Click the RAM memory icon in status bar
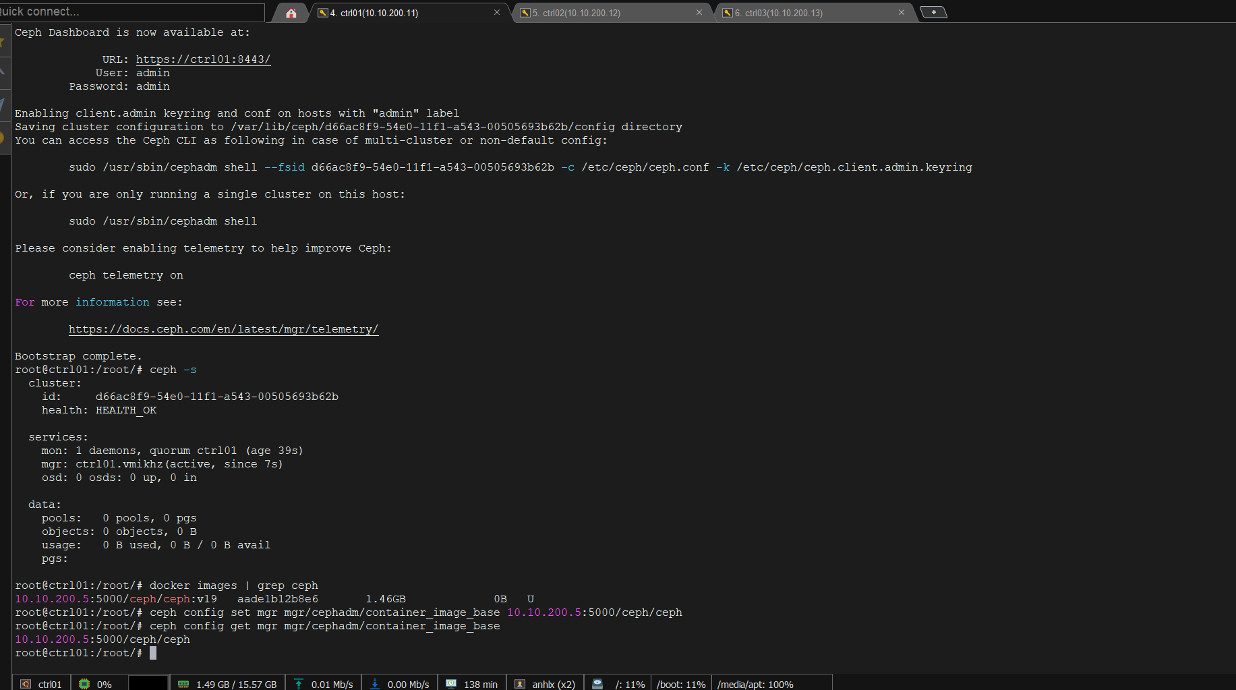The image size is (1236, 690). click(183, 684)
